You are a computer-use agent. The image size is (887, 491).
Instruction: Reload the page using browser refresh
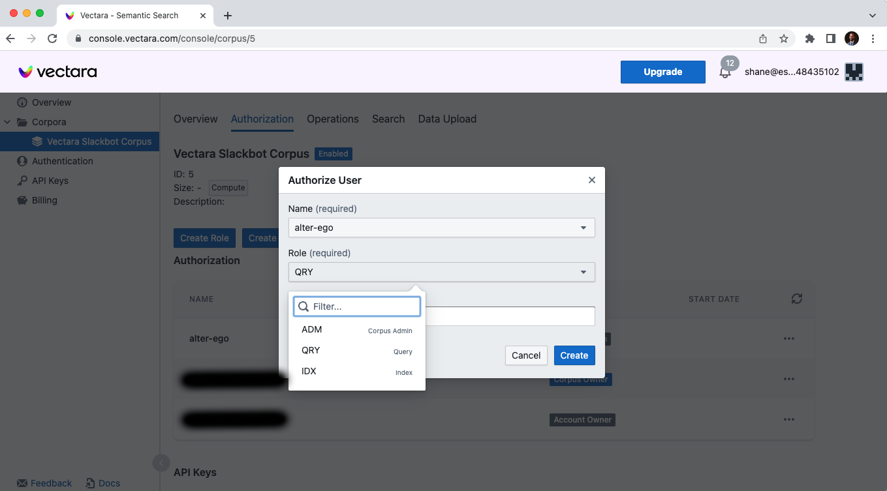tap(52, 38)
